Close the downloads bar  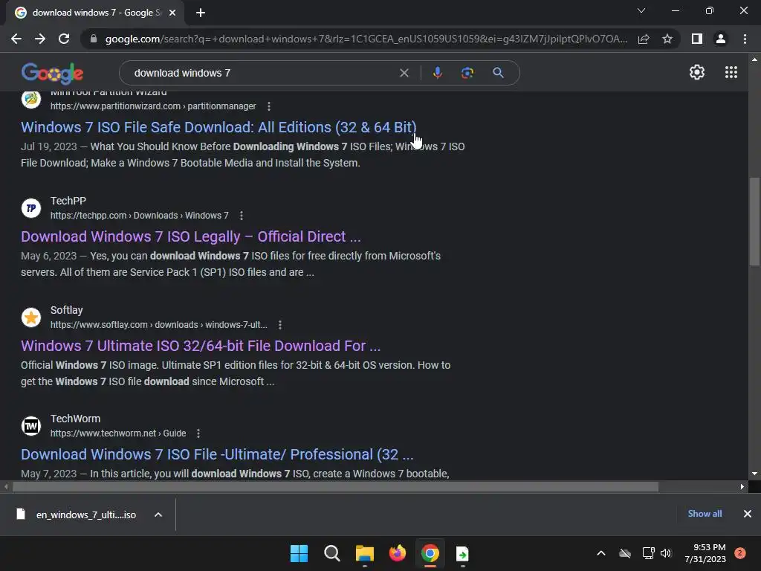point(748,514)
